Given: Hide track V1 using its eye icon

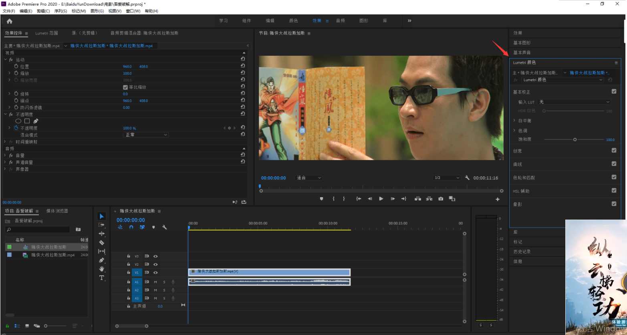Looking at the screenshot, I should point(155,272).
